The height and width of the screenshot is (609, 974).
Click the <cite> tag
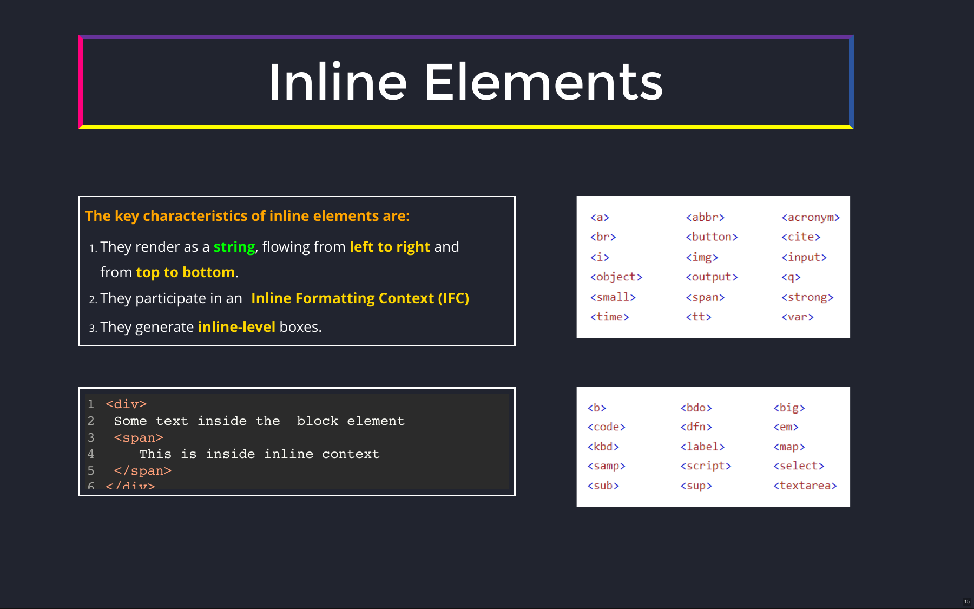coord(801,237)
